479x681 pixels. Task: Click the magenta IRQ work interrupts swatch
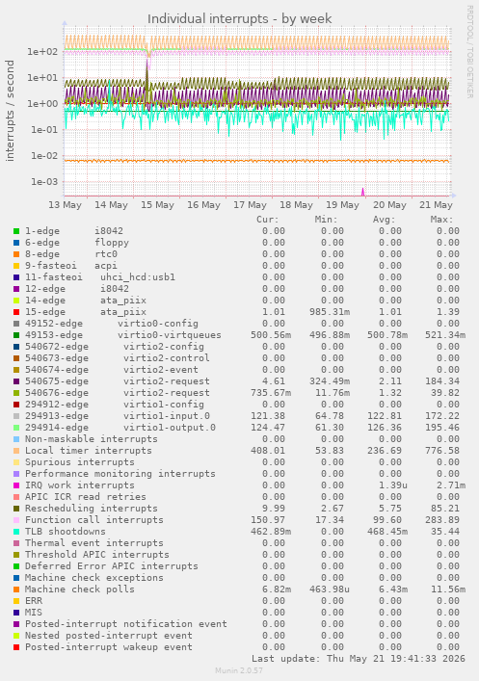click(x=16, y=485)
